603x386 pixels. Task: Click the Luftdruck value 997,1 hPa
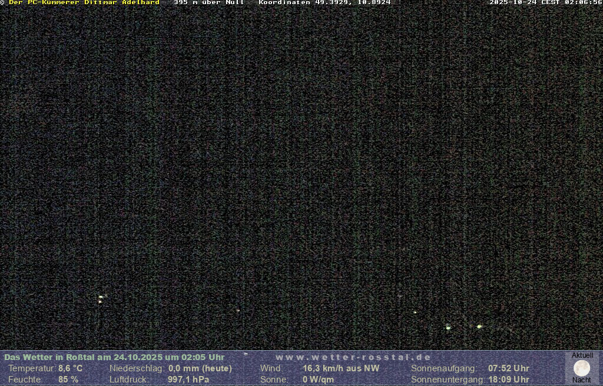coord(188,380)
